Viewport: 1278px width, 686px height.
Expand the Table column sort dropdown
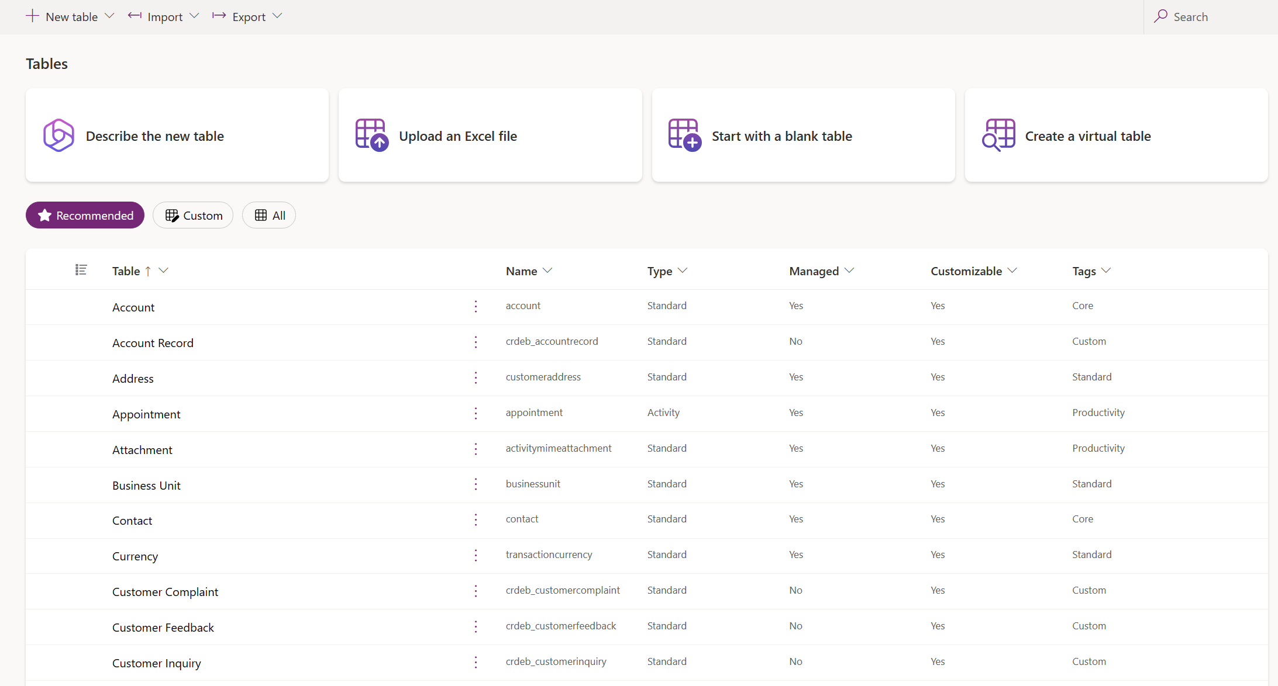tap(165, 271)
